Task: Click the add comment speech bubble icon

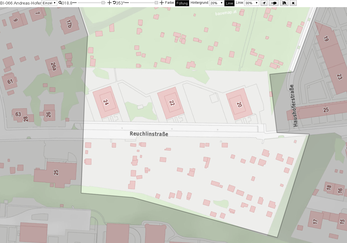Action: click(274, 3)
